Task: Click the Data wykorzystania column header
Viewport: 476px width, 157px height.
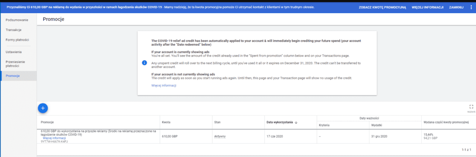Action: point(280,122)
